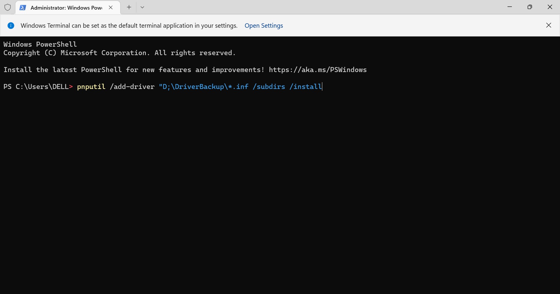Click the default terminal notification message text
The image size is (560, 294).
[129, 26]
